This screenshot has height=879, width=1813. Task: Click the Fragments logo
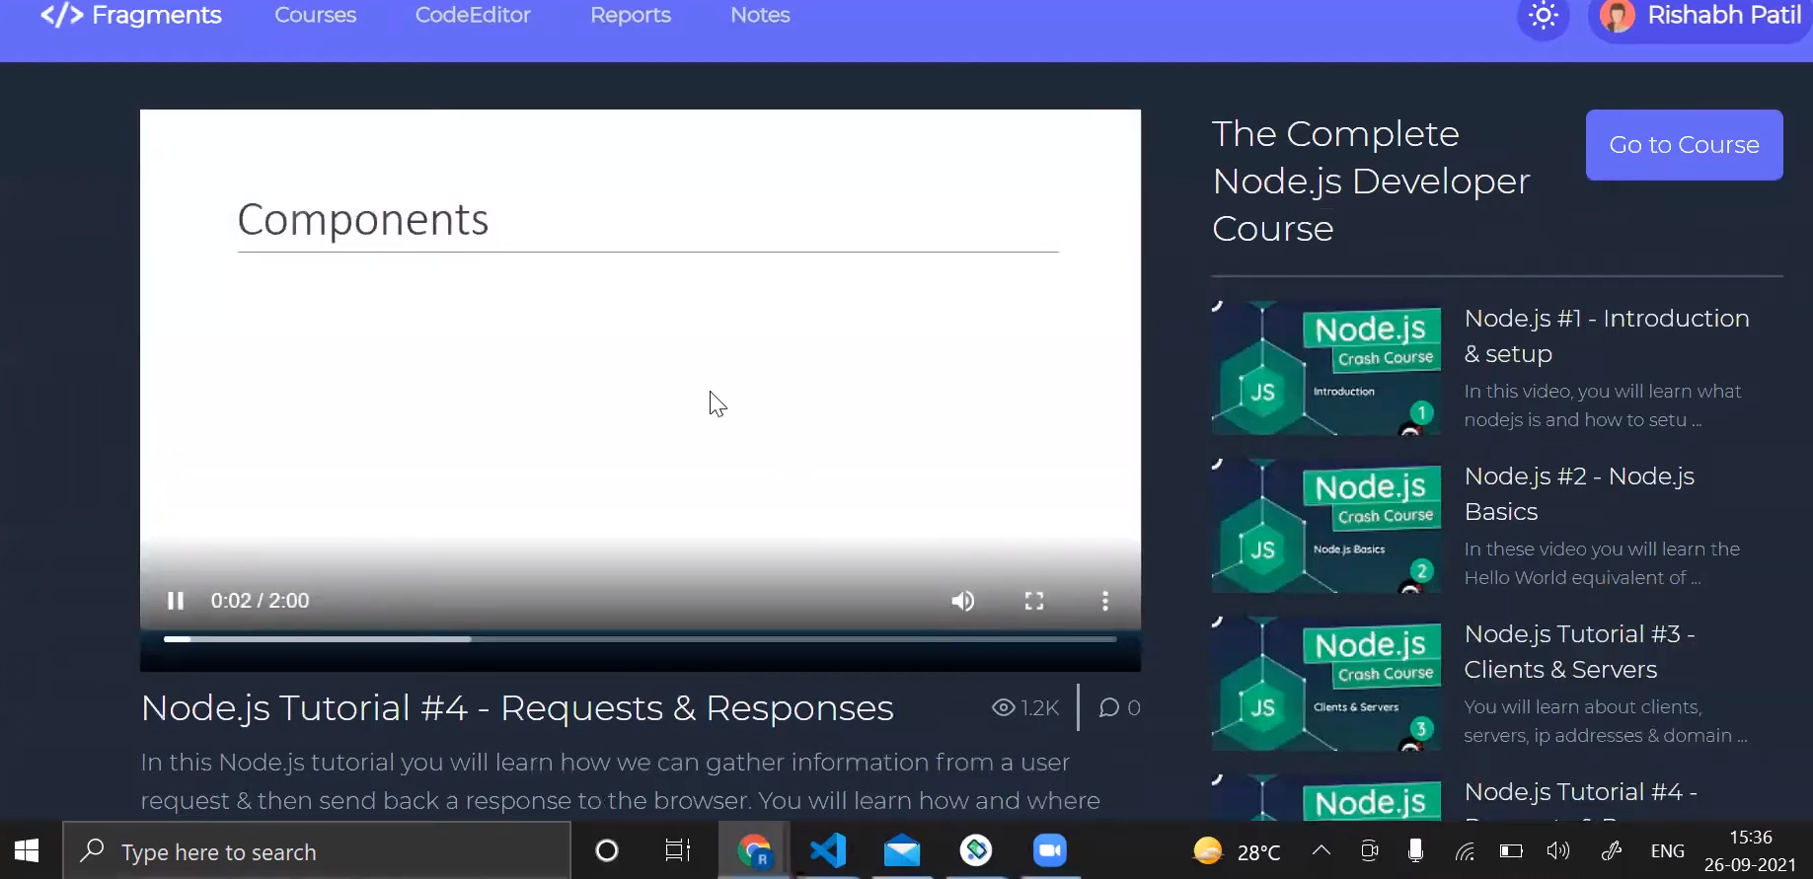[131, 16]
